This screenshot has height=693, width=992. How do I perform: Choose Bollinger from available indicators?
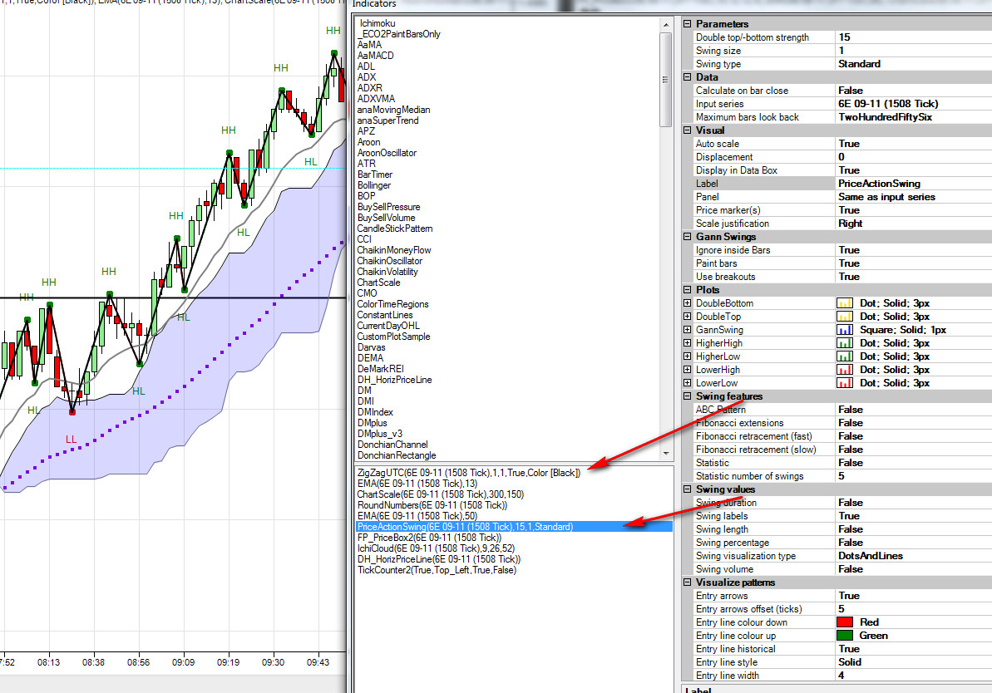click(x=374, y=185)
